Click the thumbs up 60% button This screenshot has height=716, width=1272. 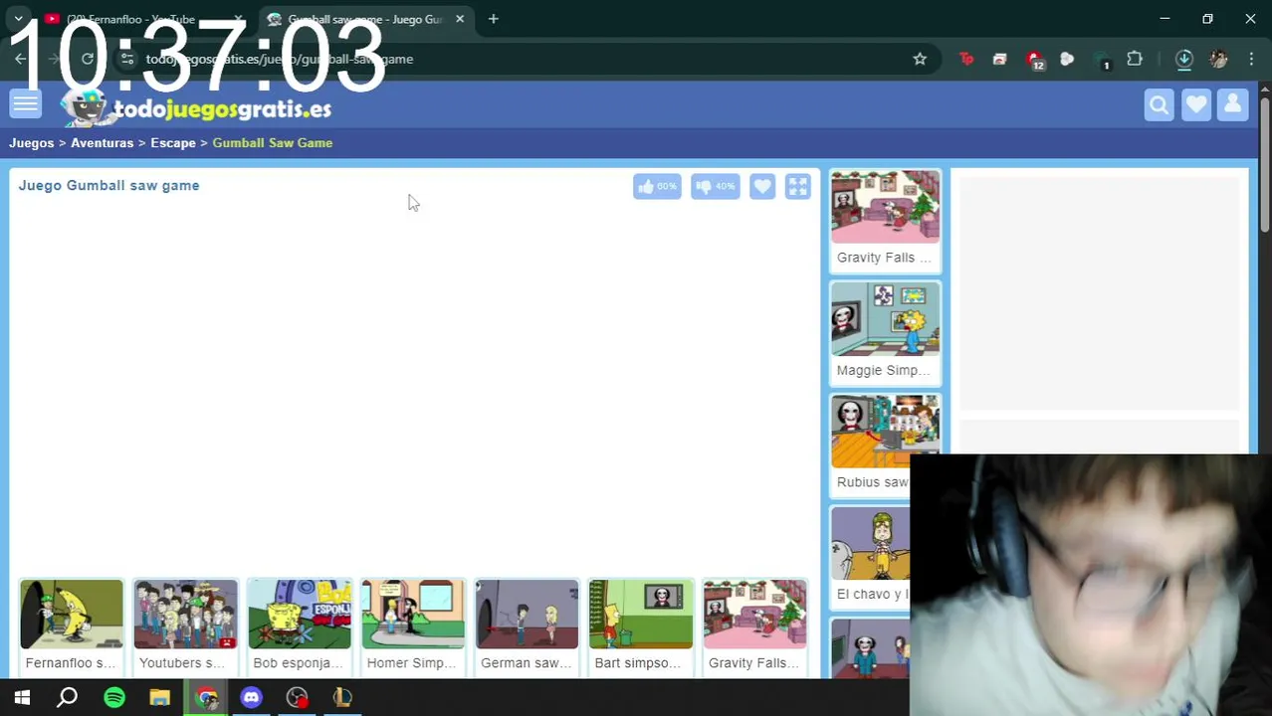[657, 186]
